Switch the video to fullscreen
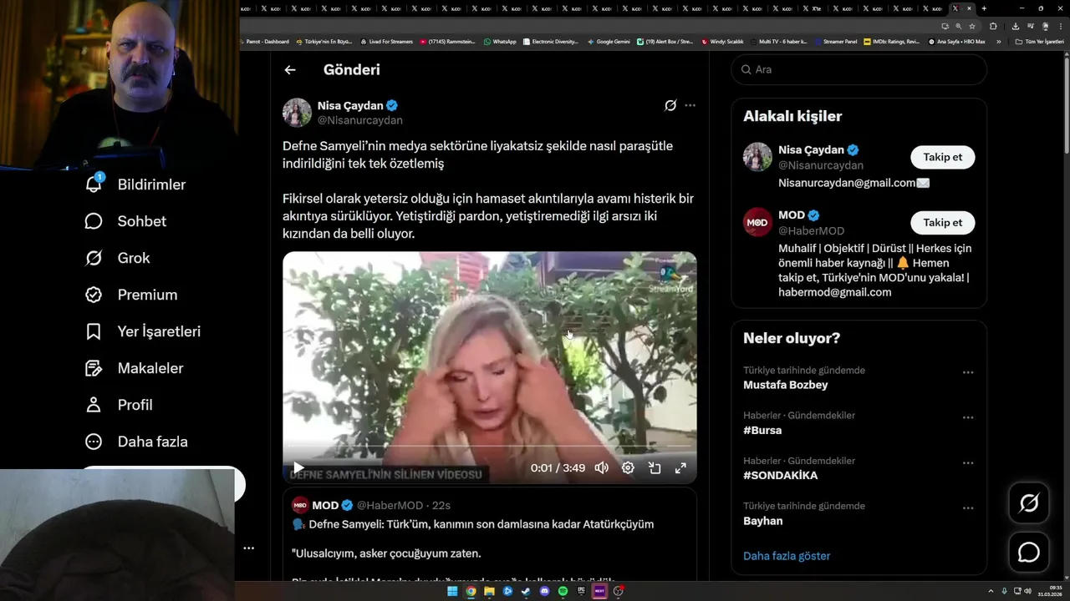The image size is (1070, 601). (680, 468)
